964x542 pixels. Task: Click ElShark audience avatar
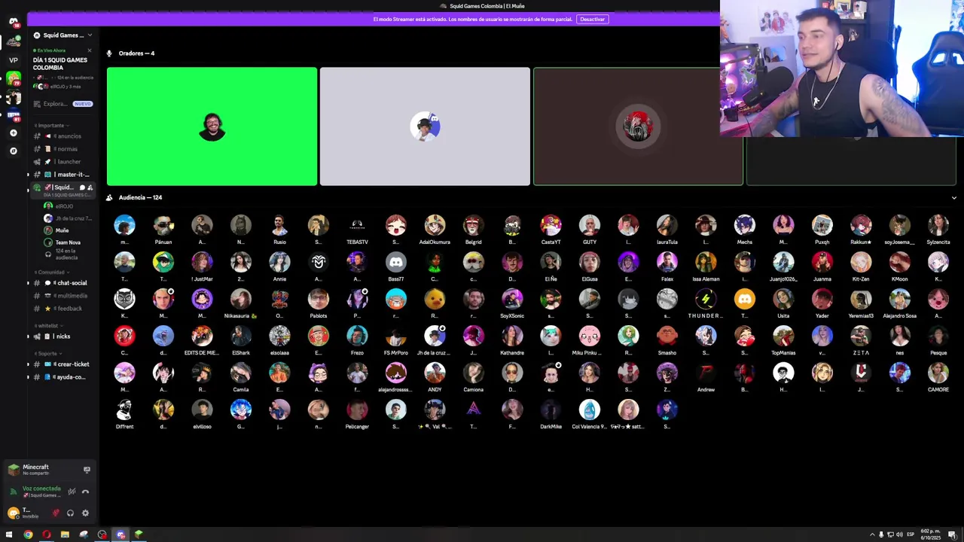[x=241, y=336]
